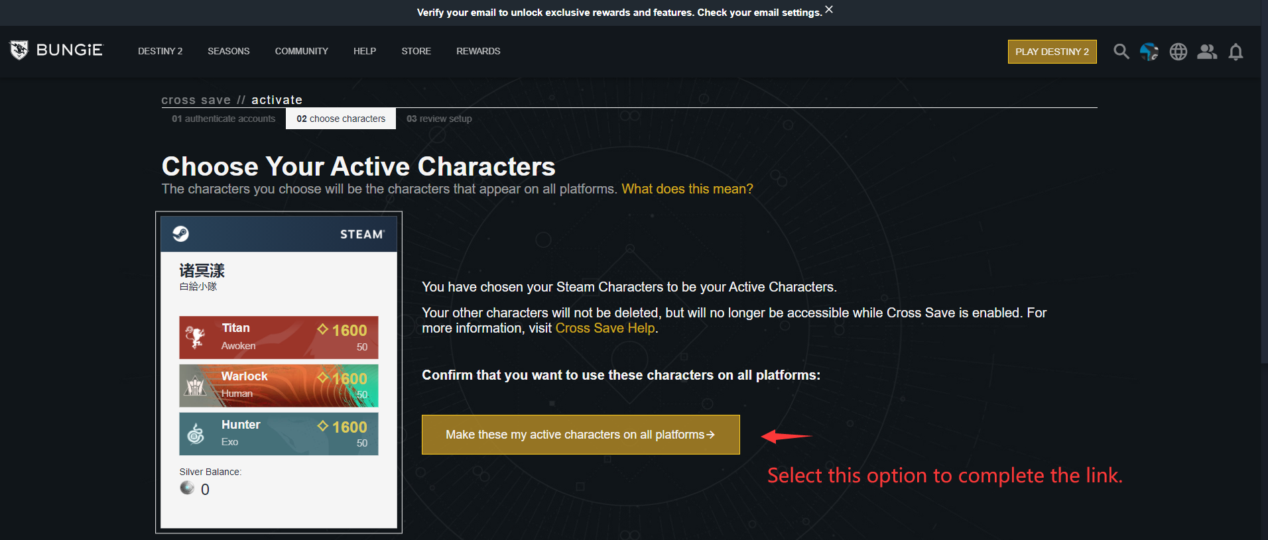The width and height of the screenshot is (1268, 540).
Task: Click the Silver balance value 0
Action: click(x=205, y=490)
